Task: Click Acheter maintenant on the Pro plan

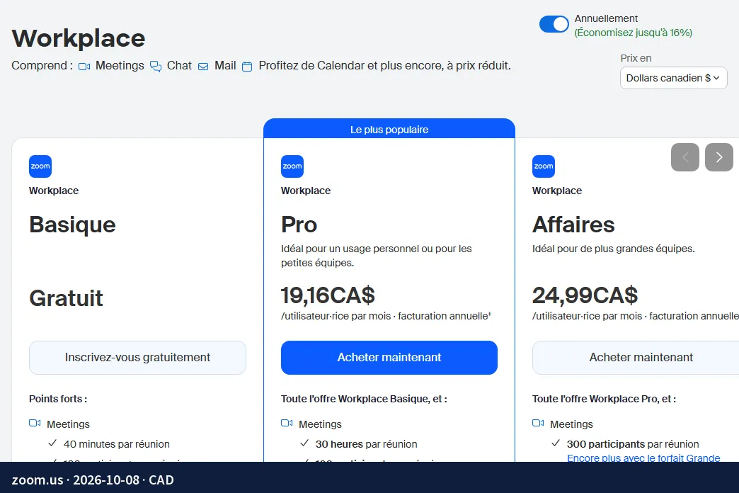Action: 389,358
